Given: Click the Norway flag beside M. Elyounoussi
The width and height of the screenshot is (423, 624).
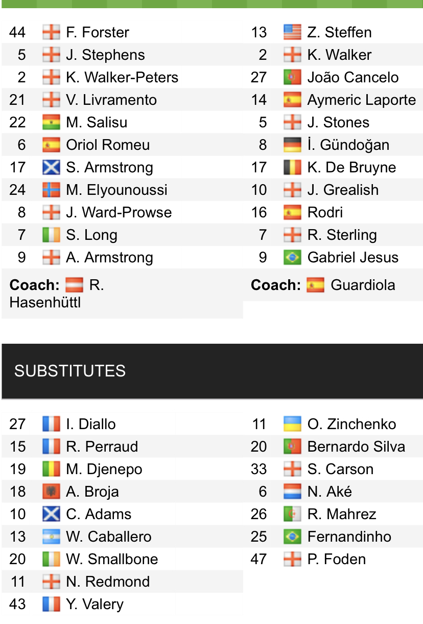Looking at the screenshot, I should pyautogui.click(x=51, y=190).
